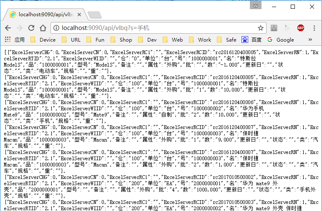Click the forward navigation arrow
This screenshot has height=211, width=322.
20,28
